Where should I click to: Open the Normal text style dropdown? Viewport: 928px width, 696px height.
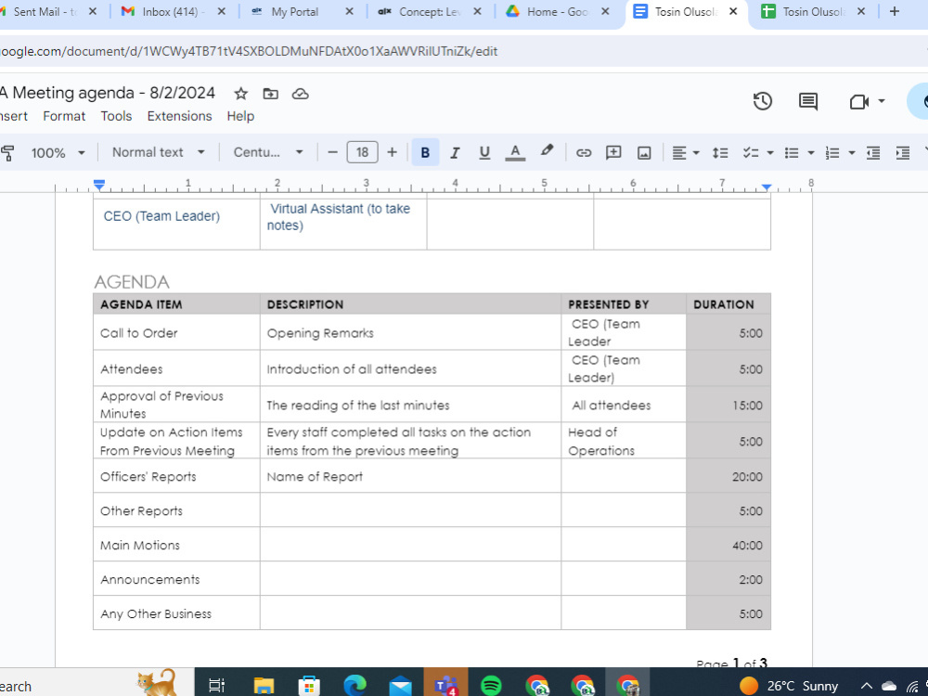tap(159, 153)
